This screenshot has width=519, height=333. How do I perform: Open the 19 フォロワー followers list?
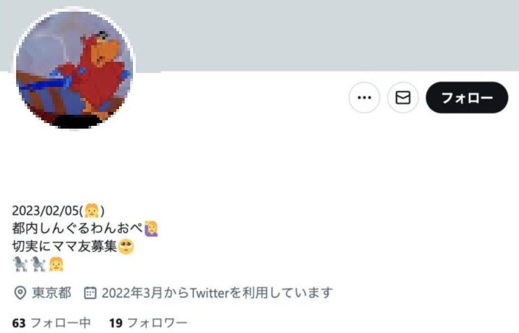click(x=148, y=323)
